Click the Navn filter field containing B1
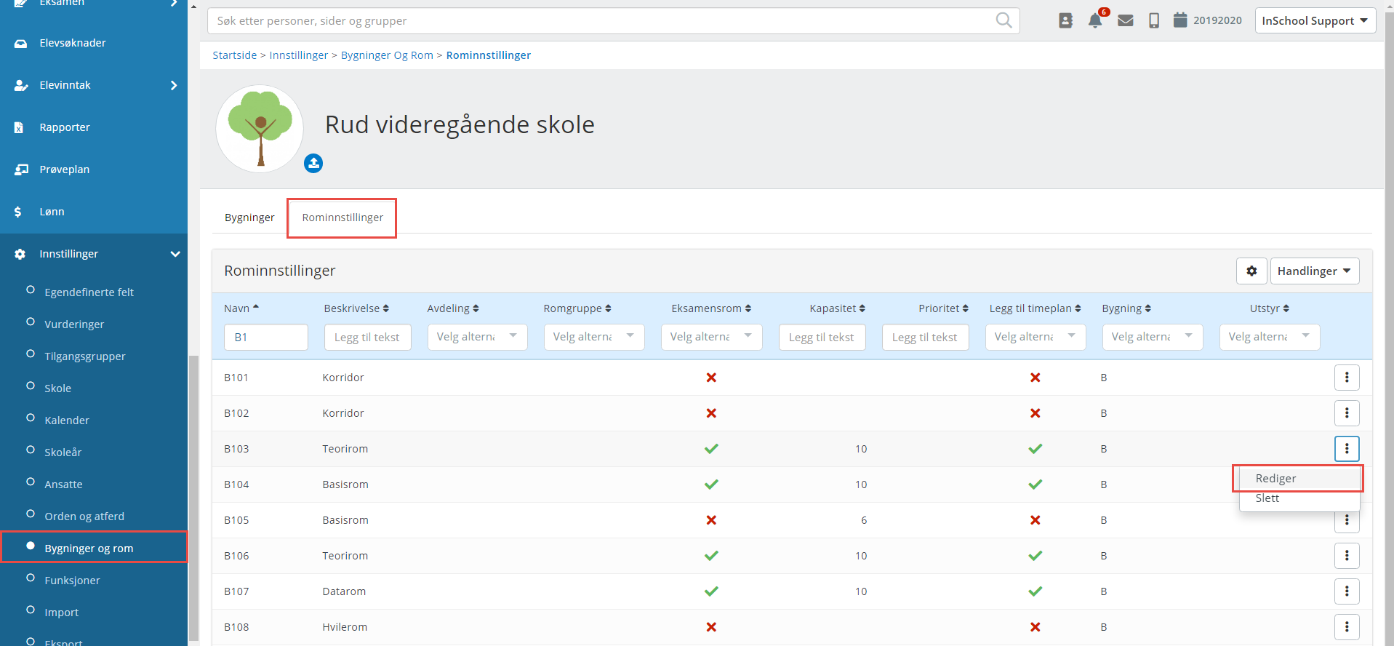Image resolution: width=1394 pixels, height=646 pixels. click(x=266, y=337)
